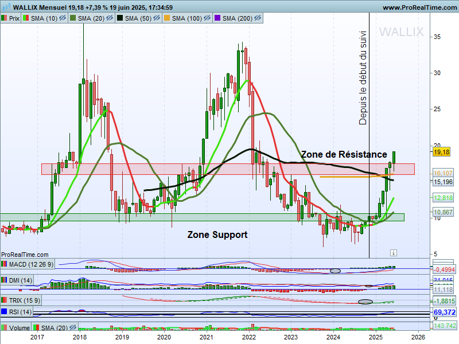Click the volume value label 143 742
The width and height of the screenshot is (459, 344).
point(445,326)
